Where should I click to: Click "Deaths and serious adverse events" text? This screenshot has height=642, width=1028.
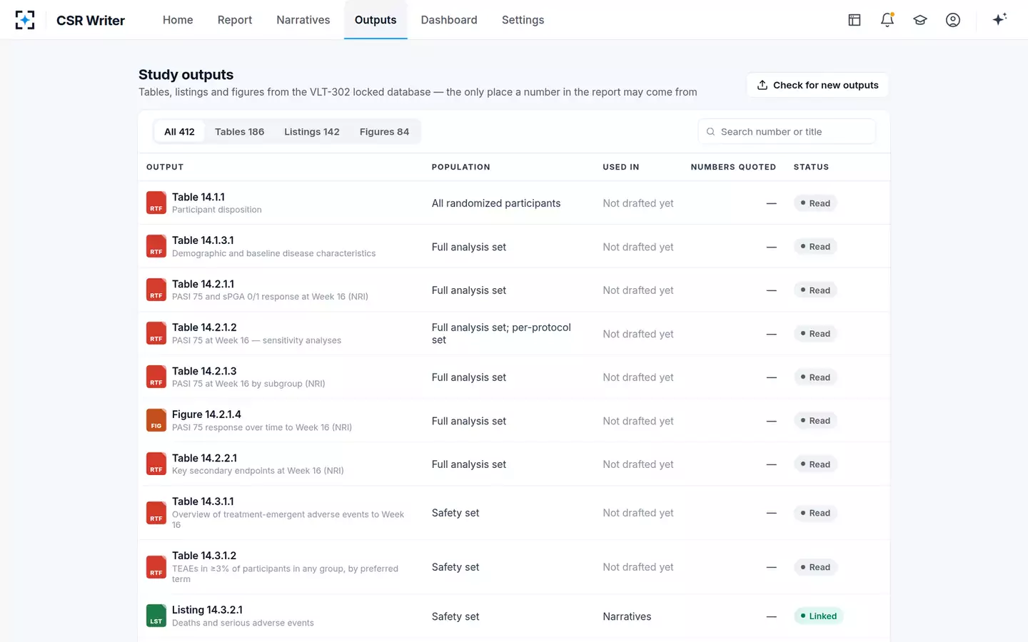click(243, 623)
